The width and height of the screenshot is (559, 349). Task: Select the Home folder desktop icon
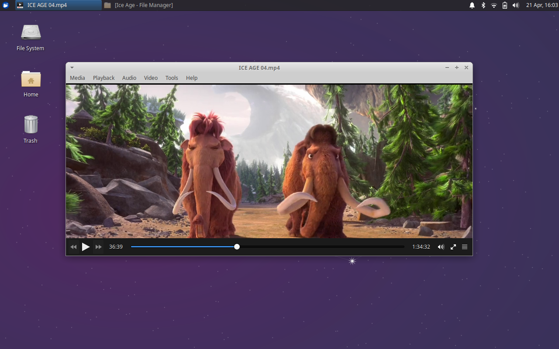click(x=31, y=83)
